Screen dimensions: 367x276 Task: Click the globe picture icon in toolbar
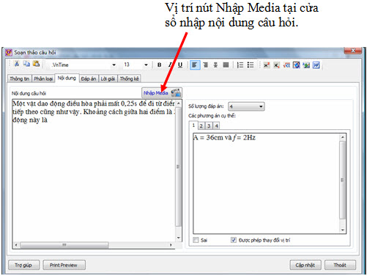(x=297, y=65)
